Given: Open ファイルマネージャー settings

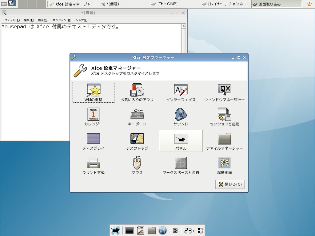Looking at the screenshot, I should (x=224, y=141).
